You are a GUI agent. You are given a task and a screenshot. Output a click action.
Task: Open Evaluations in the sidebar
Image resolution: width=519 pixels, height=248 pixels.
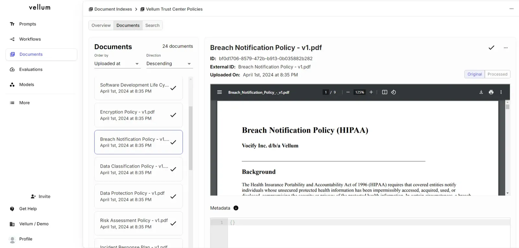pyautogui.click(x=41, y=69)
